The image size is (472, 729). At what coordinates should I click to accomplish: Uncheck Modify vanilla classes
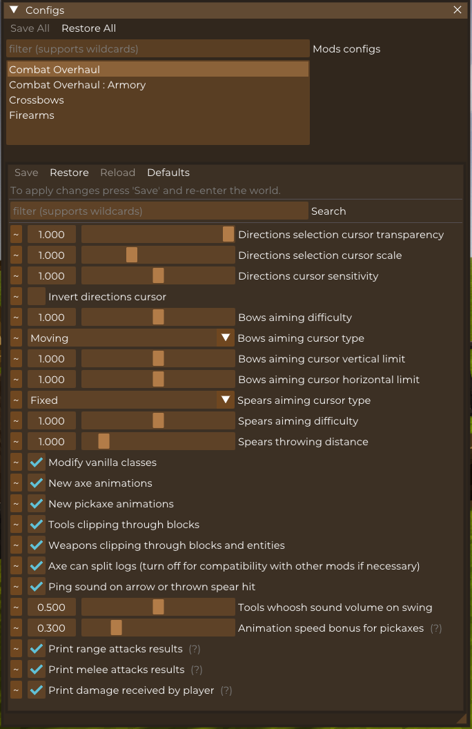(x=37, y=462)
